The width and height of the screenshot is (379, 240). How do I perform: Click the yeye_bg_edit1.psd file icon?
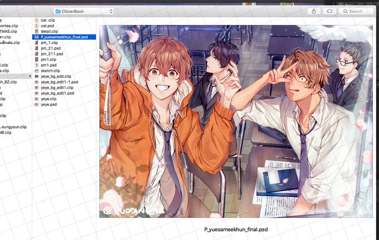(x=37, y=93)
